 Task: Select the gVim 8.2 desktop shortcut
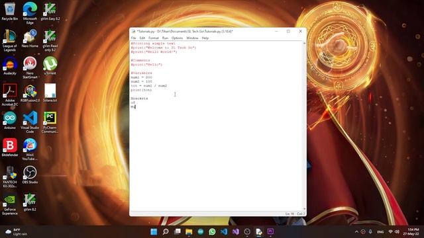(x=30, y=202)
